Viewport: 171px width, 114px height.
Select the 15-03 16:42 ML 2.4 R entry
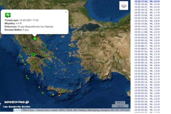point(147,4)
